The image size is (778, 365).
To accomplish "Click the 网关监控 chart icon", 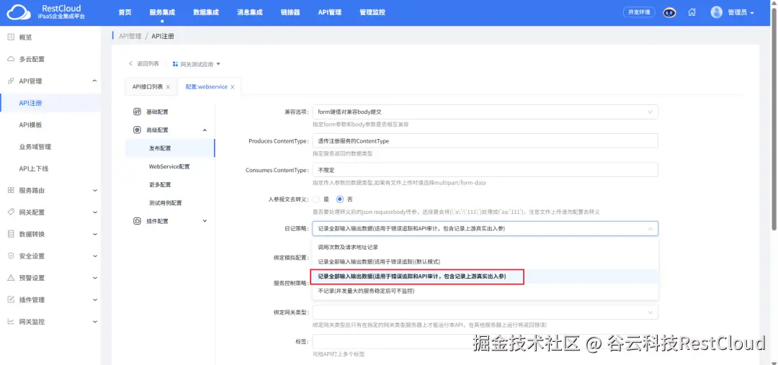I will pyautogui.click(x=11, y=321).
